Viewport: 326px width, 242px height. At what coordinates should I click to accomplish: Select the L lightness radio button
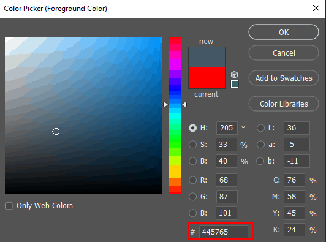pos(260,128)
